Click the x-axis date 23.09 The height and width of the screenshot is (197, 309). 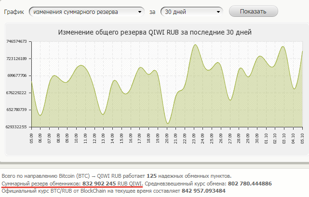(194, 138)
